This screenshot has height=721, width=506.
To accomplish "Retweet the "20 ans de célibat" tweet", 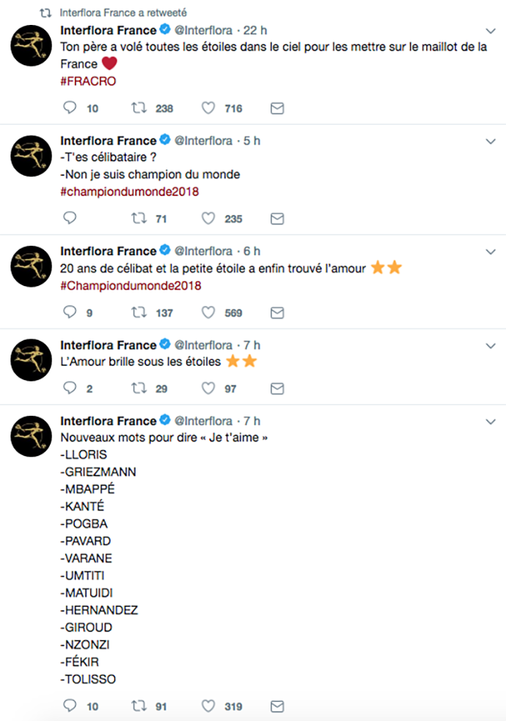I will 138,312.
